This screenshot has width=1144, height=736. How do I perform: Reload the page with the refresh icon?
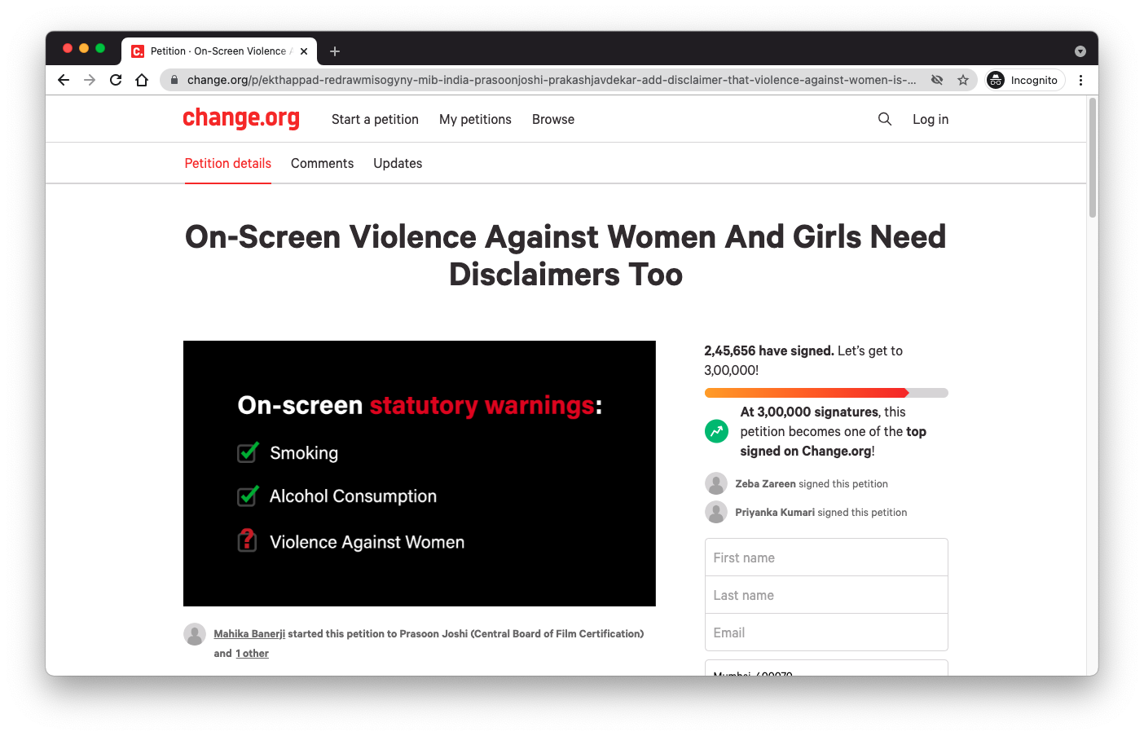click(x=116, y=80)
